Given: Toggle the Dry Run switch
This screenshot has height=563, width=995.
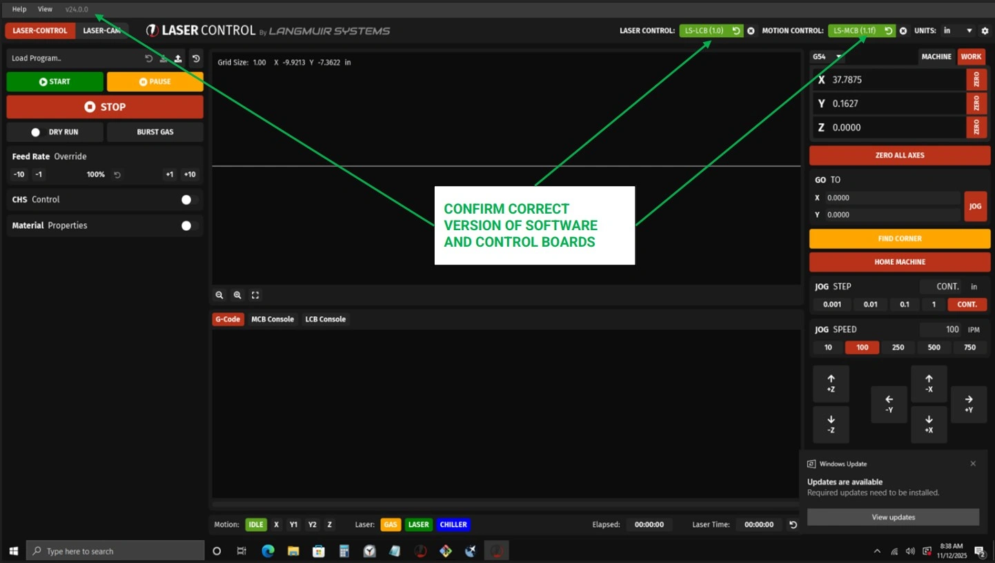Looking at the screenshot, I should [36, 132].
